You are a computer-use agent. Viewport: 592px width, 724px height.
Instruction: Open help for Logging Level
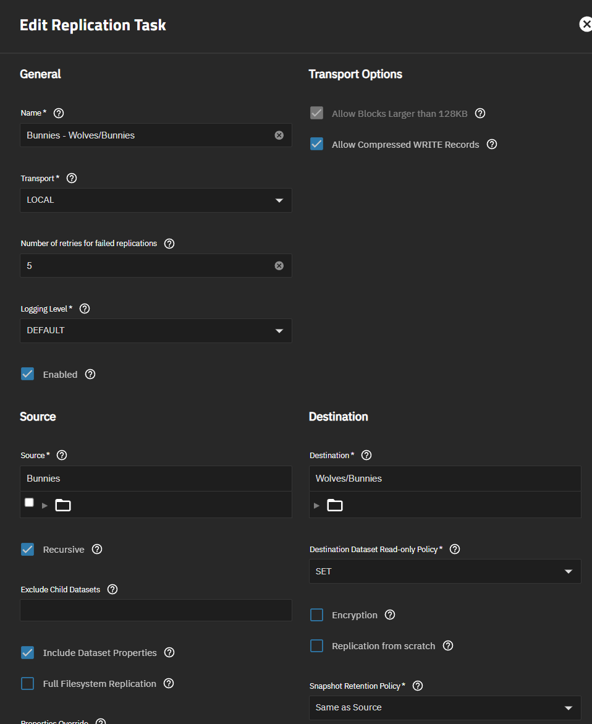[85, 309]
